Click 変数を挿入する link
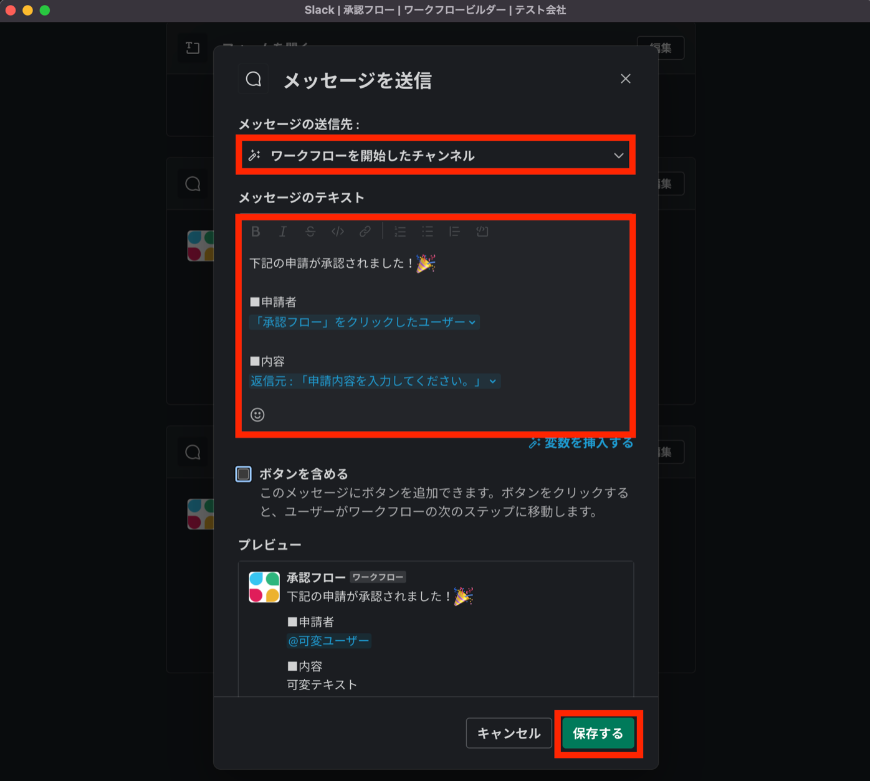870x781 pixels. [581, 443]
